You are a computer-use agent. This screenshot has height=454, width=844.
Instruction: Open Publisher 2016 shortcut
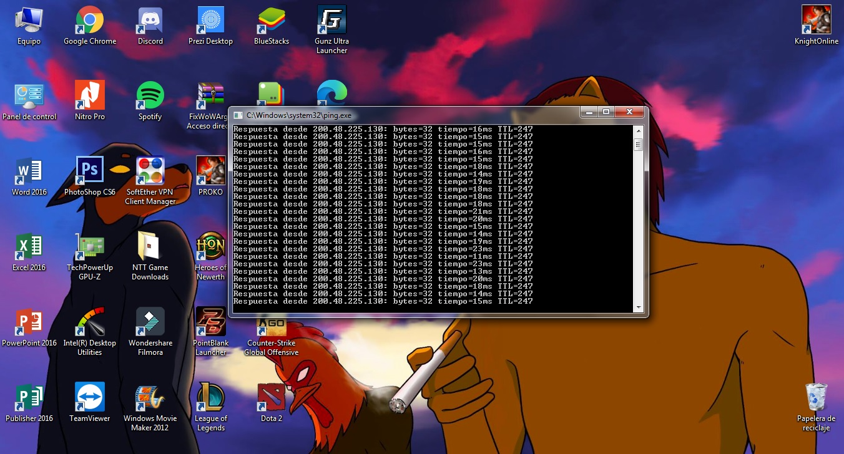[29, 403]
